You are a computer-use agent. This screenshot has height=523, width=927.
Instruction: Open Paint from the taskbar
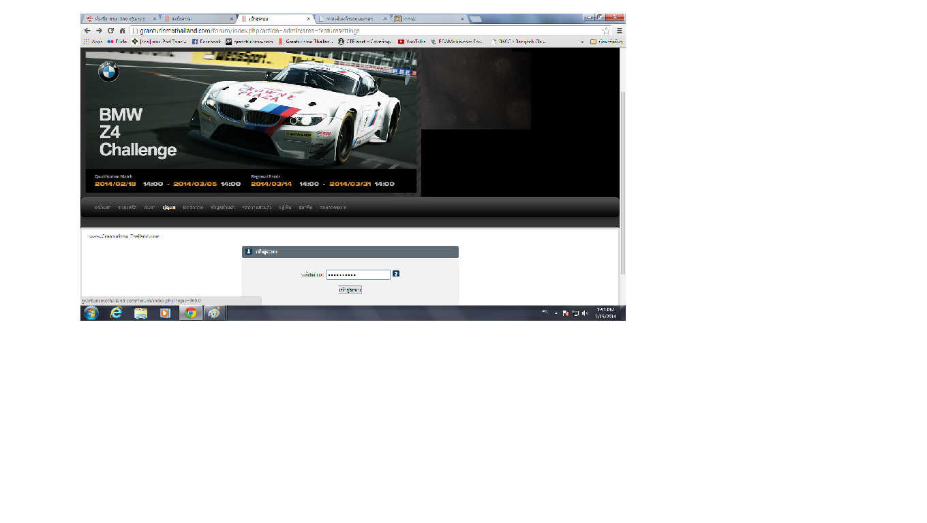(214, 313)
